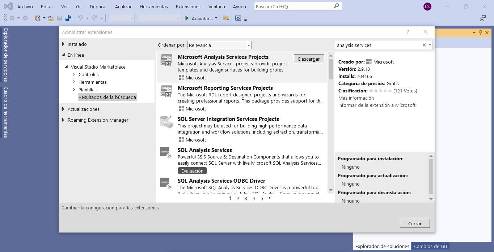This screenshot has width=494, height=252.
Task: Open the LS account profile badge
Action: point(427,6)
